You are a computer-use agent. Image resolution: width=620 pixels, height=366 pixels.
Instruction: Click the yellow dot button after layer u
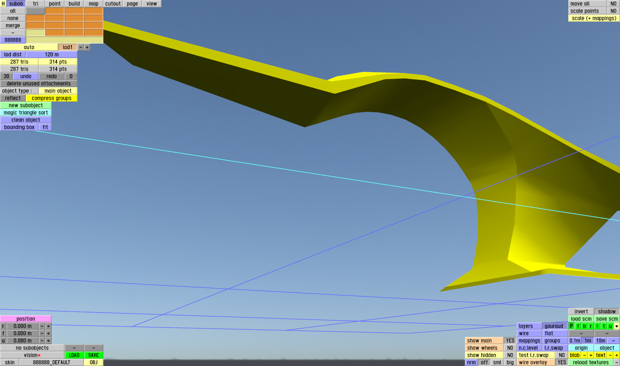(x=617, y=326)
